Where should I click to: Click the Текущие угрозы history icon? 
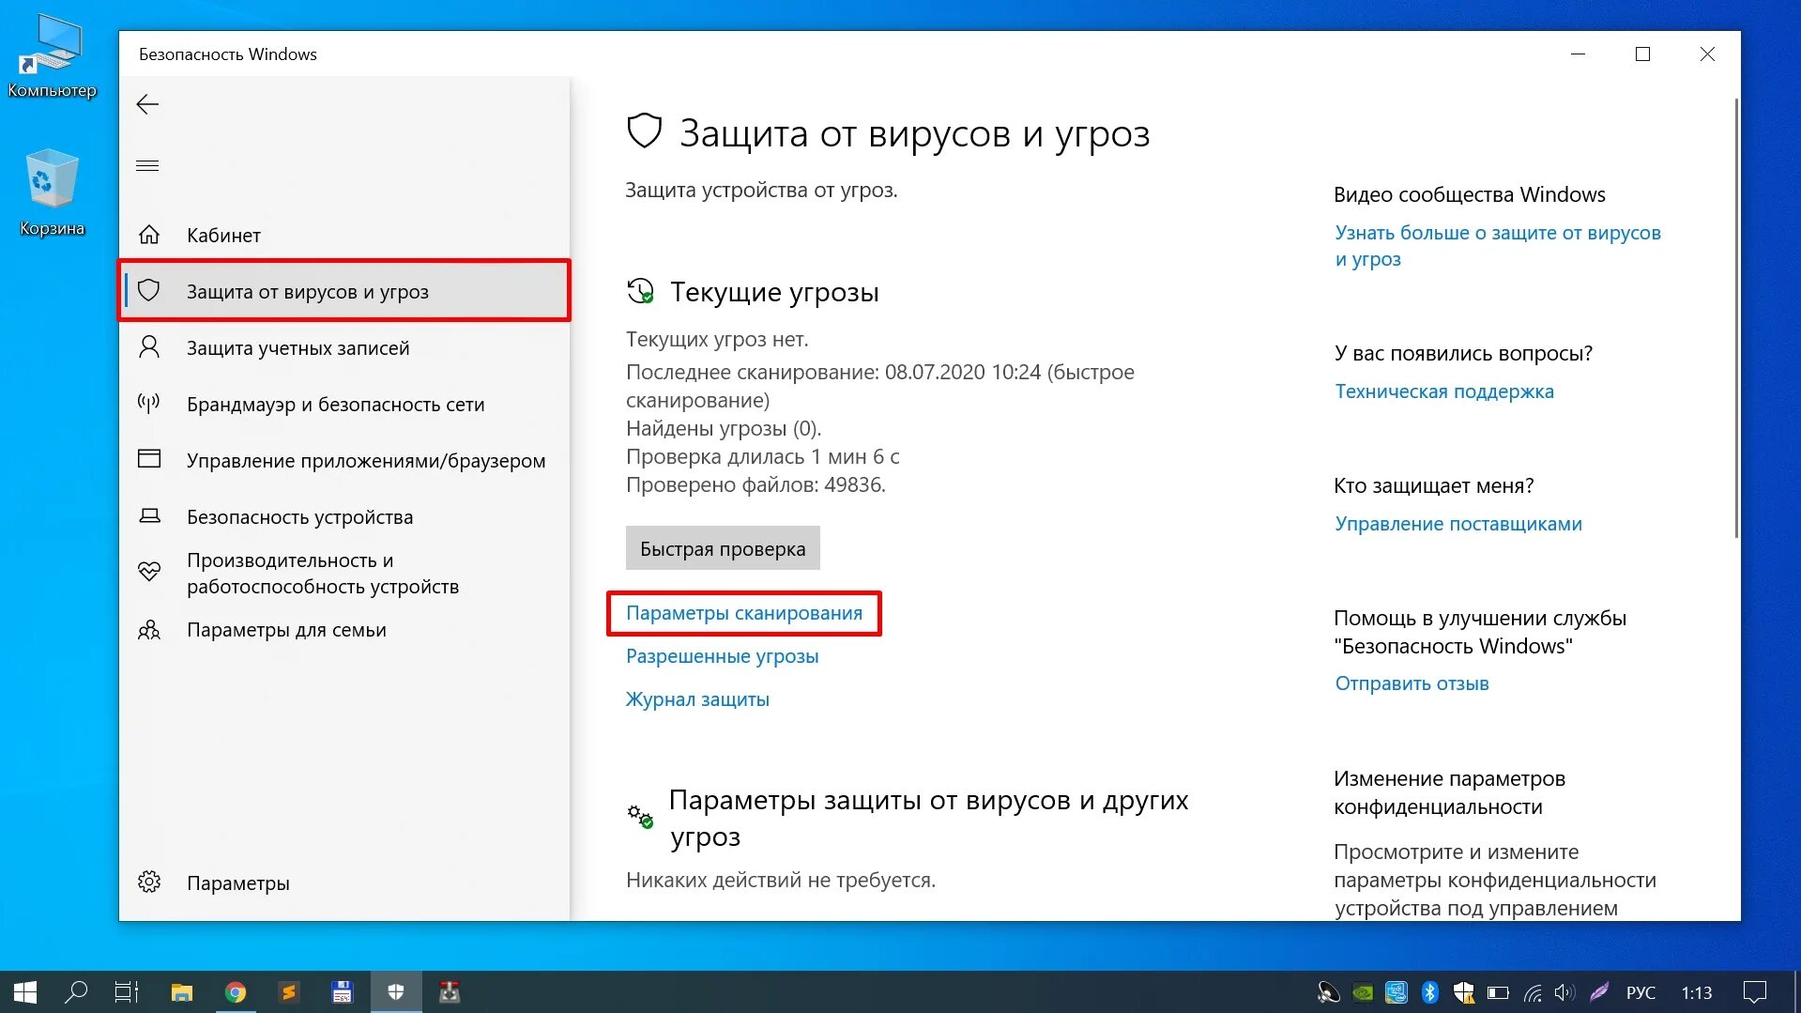click(640, 291)
